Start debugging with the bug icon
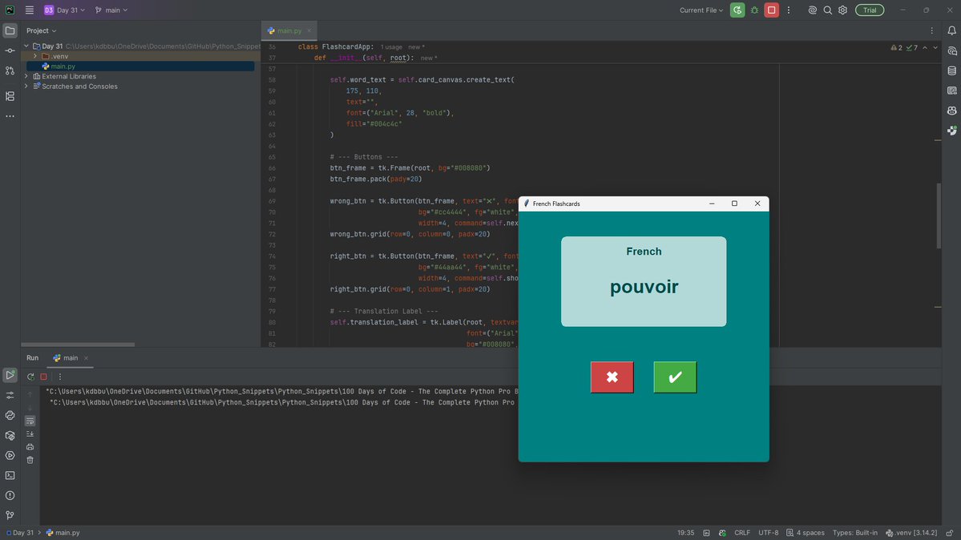 click(754, 10)
